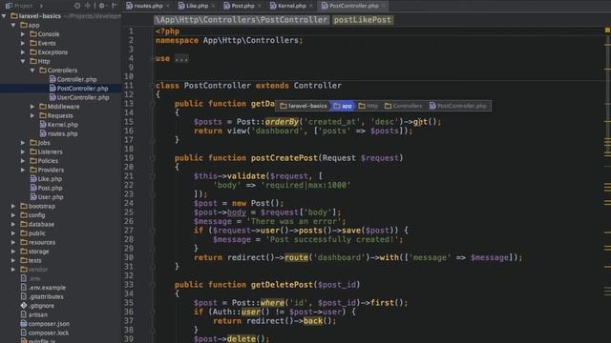Open Kernel.php in project tree
The width and height of the screenshot is (611, 343).
click(59, 125)
